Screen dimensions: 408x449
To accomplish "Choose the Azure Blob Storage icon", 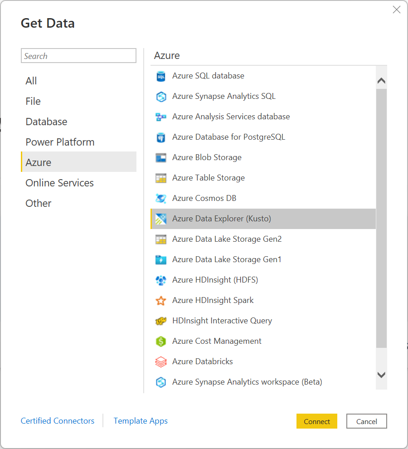I will coord(161,158).
